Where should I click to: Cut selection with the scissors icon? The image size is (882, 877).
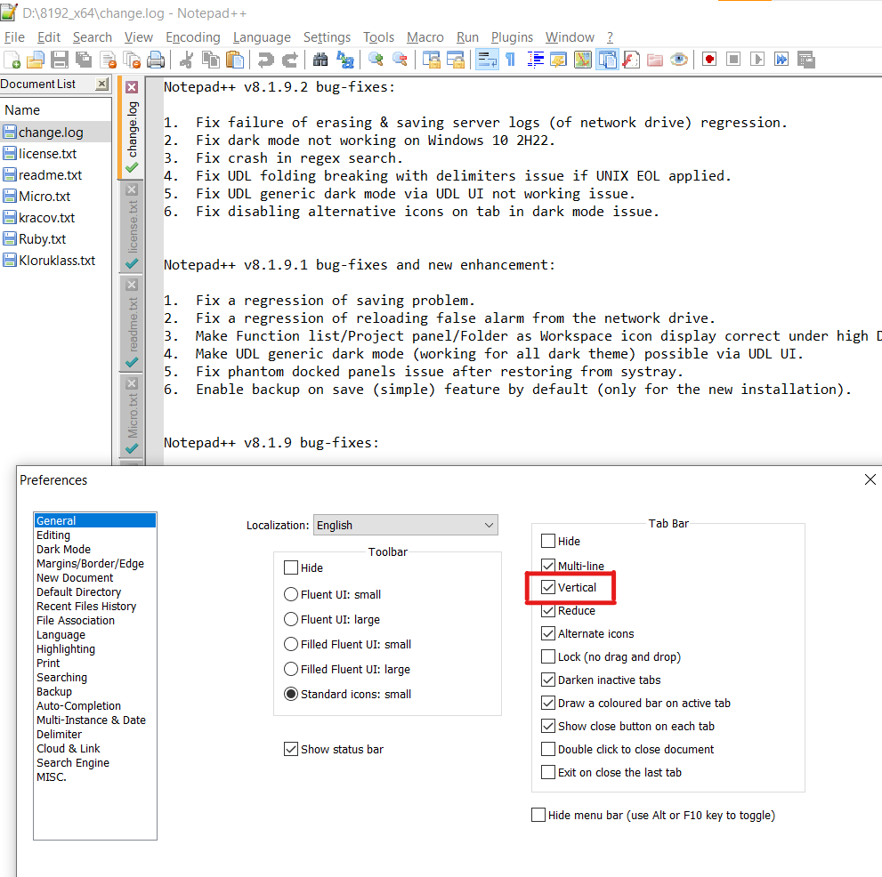point(186,60)
